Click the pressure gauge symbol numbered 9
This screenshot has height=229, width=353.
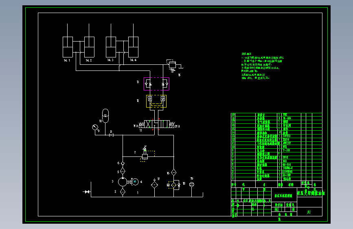(x=95, y=128)
